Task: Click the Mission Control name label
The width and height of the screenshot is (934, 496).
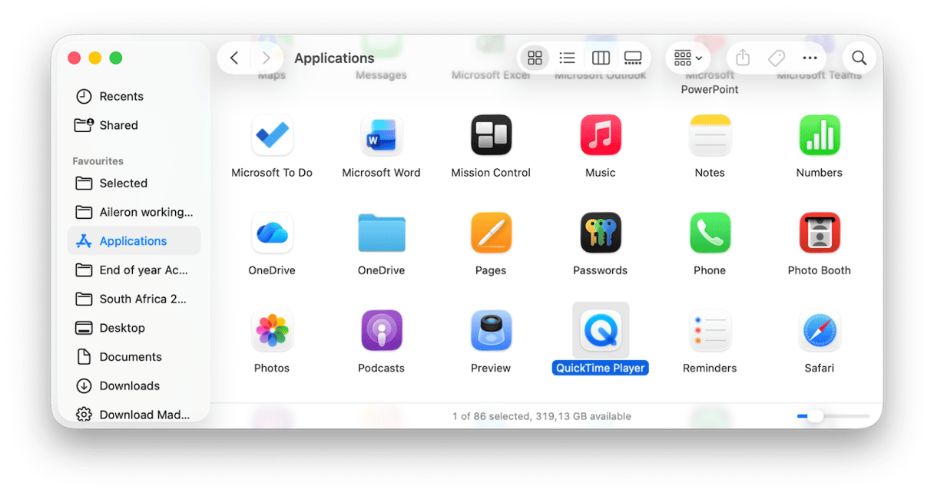Action: click(x=491, y=173)
